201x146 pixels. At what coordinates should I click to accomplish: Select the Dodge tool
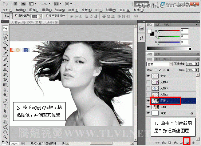pos(5,95)
